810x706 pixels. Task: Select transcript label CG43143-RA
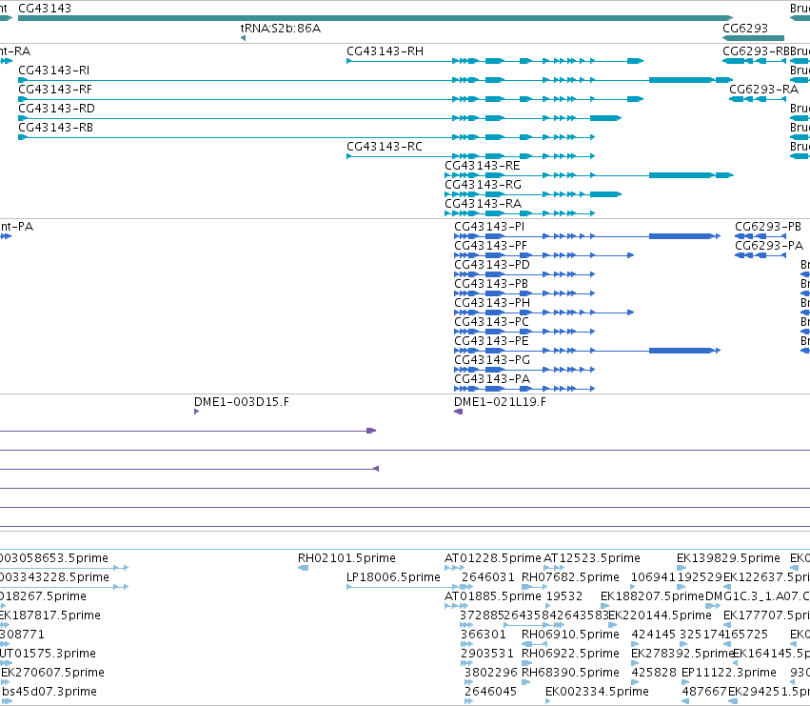[483, 204]
